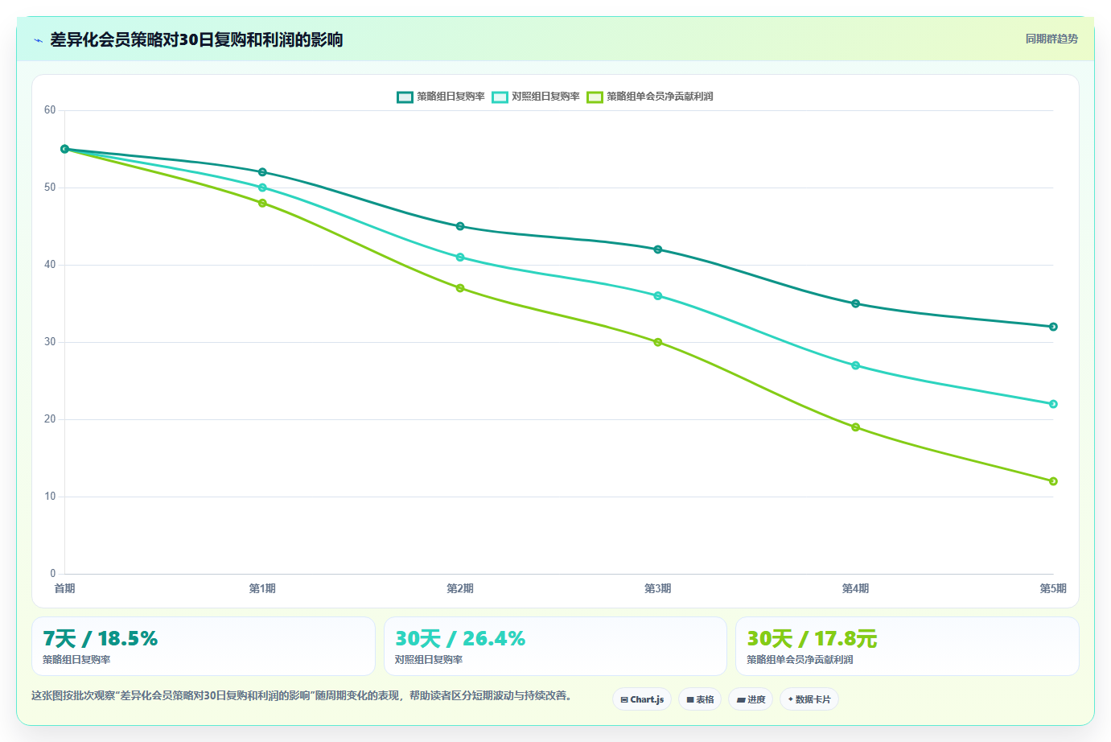Click the green profit data point at 第5期
This screenshot has width=1111, height=742.
pyautogui.click(x=1053, y=481)
